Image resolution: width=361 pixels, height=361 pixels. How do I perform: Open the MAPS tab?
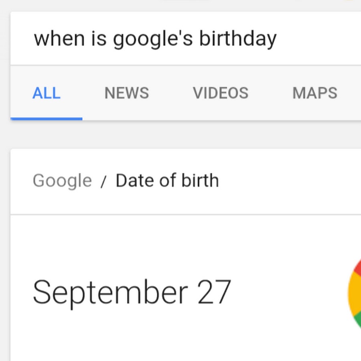point(315,93)
